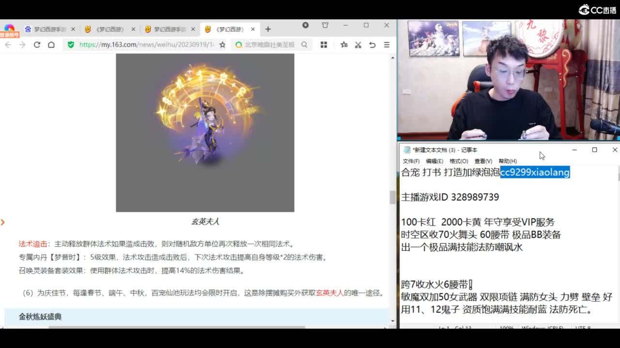Screen dimensions: 620x348
Task: Click the scissors screenshot tool icon
Action: pyautogui.click(x=358, y=44)
